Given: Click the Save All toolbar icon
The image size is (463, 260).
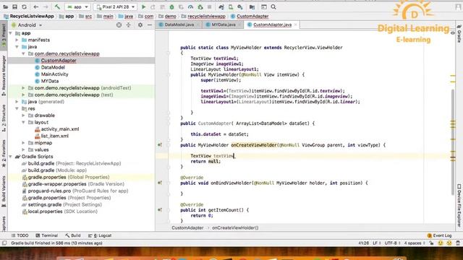Looking at the screenshot, I should coord(14,6).
